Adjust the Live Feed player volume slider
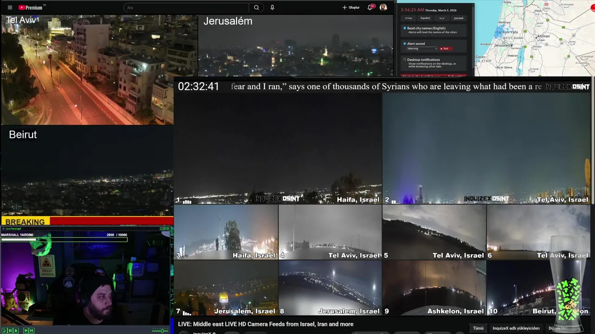This screenshot has height=334, width=595. click(x=160, y=330)
